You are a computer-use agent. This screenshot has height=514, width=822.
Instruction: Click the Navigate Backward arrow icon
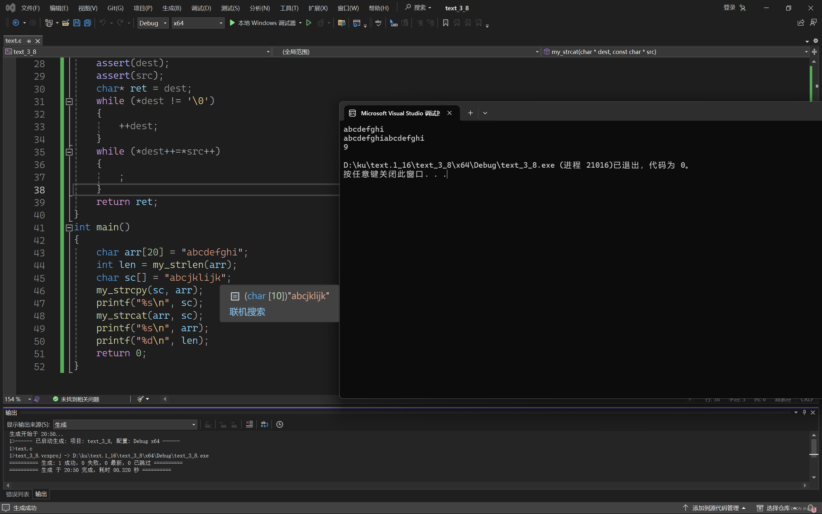coord(16,23)
